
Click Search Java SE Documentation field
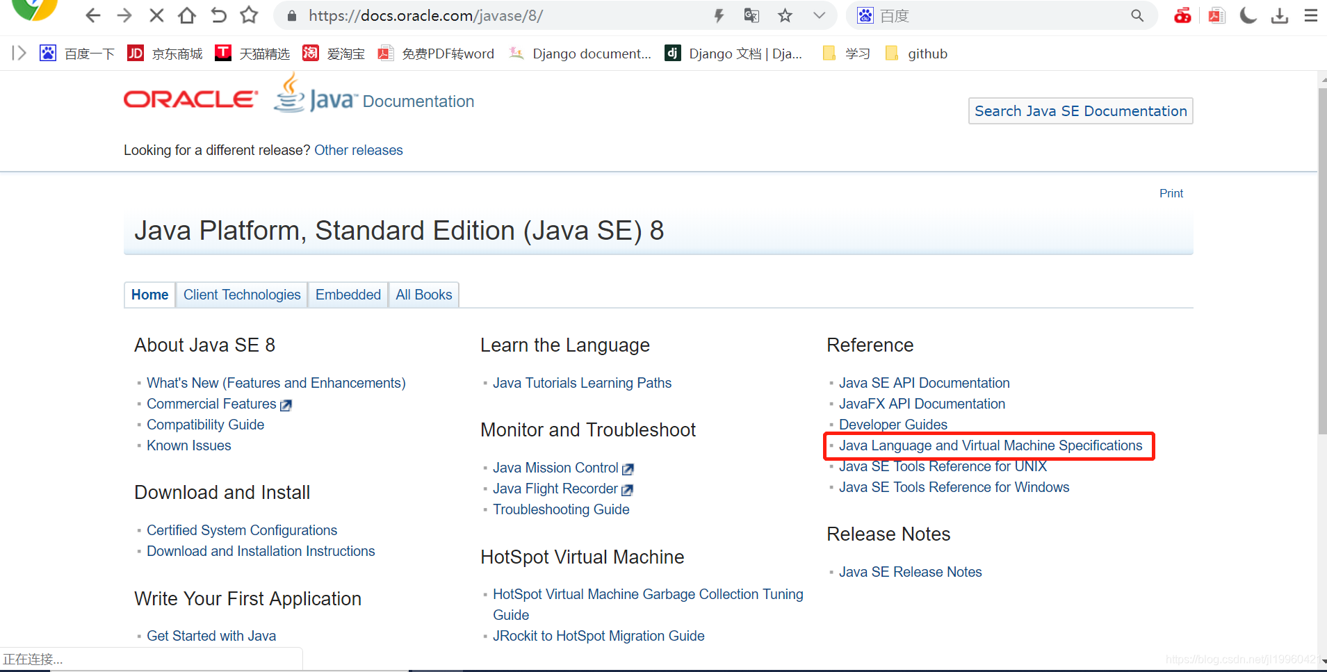tap(1081, 111)
